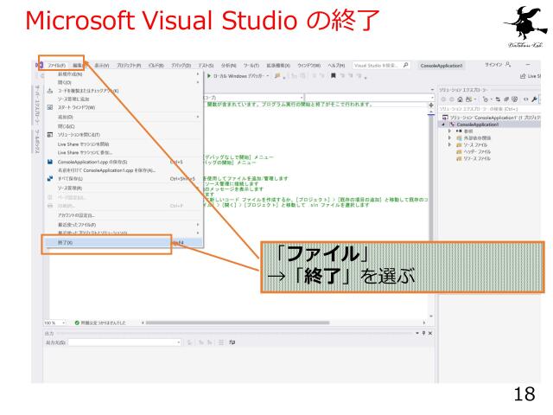The image size is (553, 415).
Task: Select the ソリューション 'ConsoleApplication1' root node
Action: [x=492, y=118]
